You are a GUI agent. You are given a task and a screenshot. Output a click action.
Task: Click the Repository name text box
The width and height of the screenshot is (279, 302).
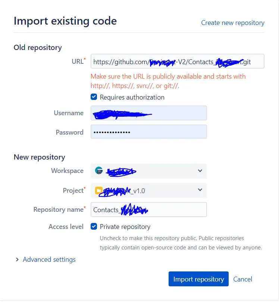148,210
